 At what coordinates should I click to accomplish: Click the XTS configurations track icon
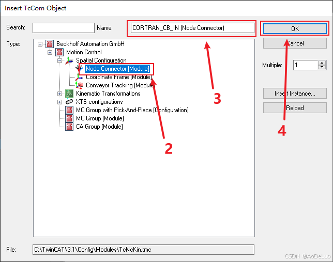point(69,102)
